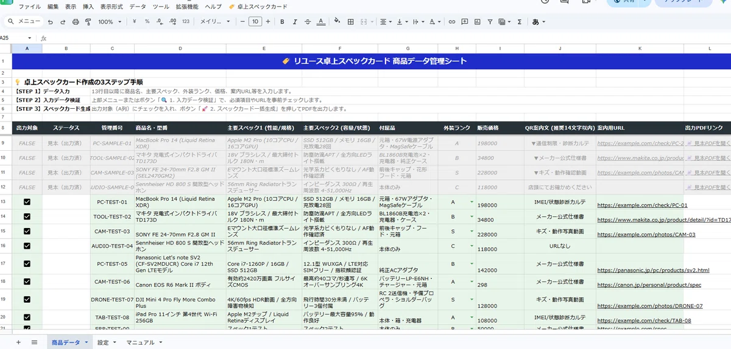Screen dimensions: 731x349
Task: Toggle the checkbox for DRONE-TEST-07 row
Action: pyautogui.click(x=27, y=300)
